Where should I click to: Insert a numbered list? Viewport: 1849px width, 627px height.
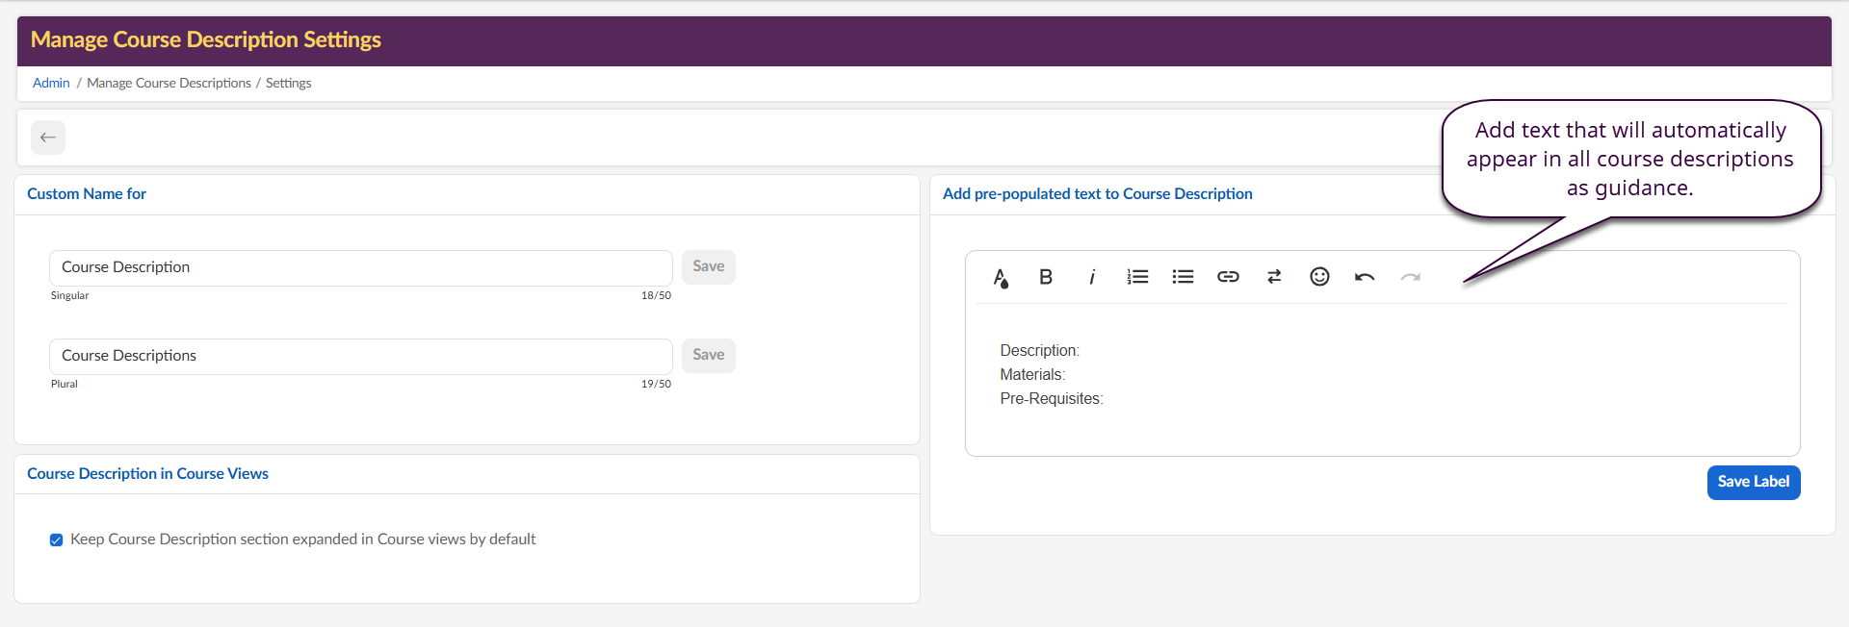[1137, 277]
